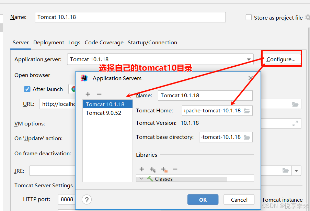The width and height of the screenshot is (310, 211).
Task: Switch to the Deployment tab
Action: pyautogui.click(x=49, y=43)
